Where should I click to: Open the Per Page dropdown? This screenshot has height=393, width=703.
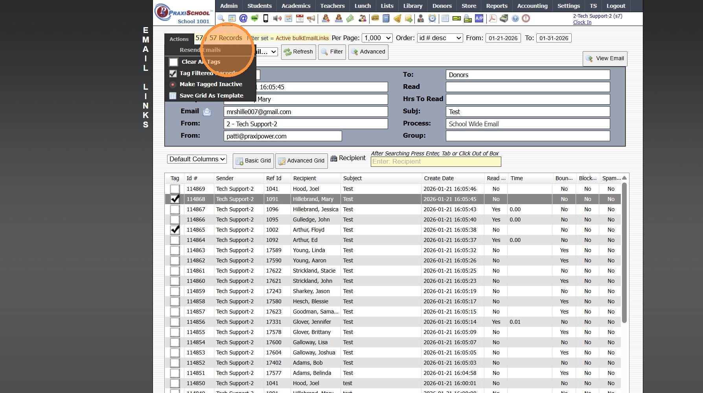pyautogui.click(x=377, y=38)
